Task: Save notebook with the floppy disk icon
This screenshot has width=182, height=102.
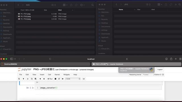Action: [x=19, y=79]
